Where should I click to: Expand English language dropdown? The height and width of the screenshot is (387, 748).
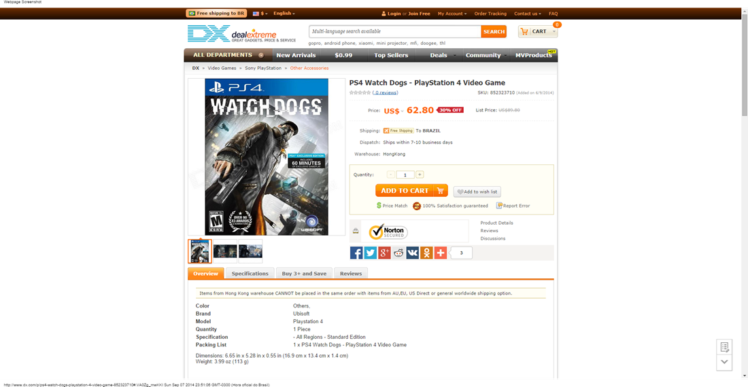[x=284, y=14]
